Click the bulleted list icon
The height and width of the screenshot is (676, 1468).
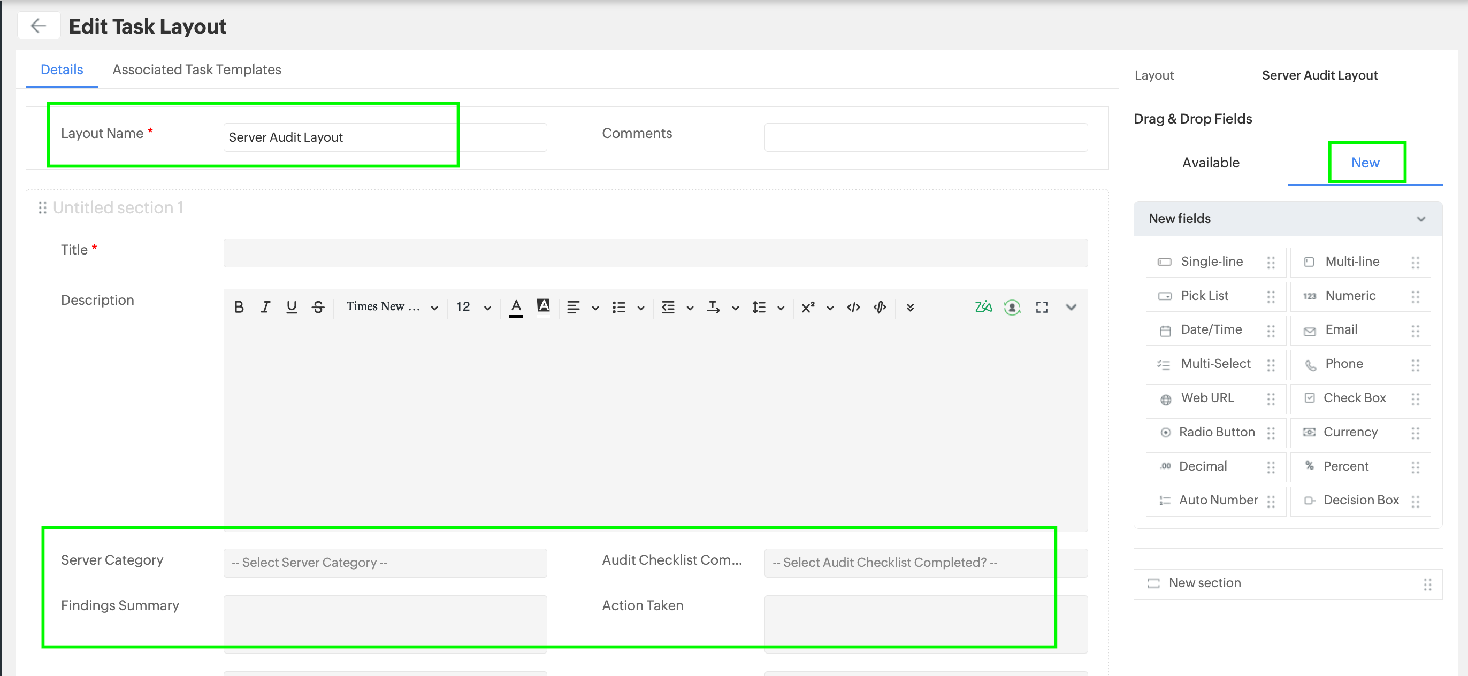point(619,308)
